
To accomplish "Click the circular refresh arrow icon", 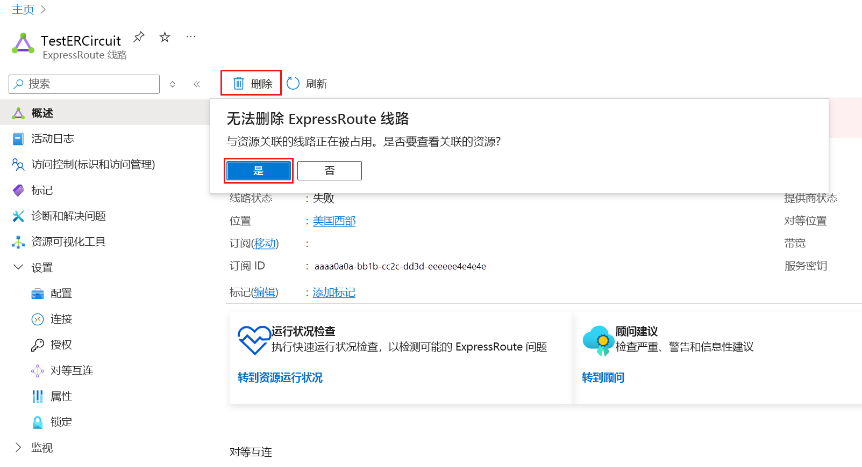I will click(293, 83).
